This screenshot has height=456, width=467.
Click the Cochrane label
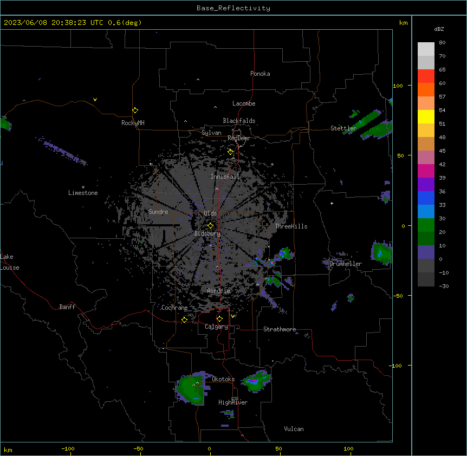pyautogui.click(x=174, y=308)
